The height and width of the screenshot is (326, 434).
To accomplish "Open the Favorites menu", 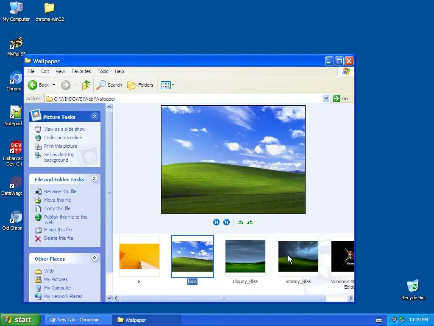I will 81,71.
